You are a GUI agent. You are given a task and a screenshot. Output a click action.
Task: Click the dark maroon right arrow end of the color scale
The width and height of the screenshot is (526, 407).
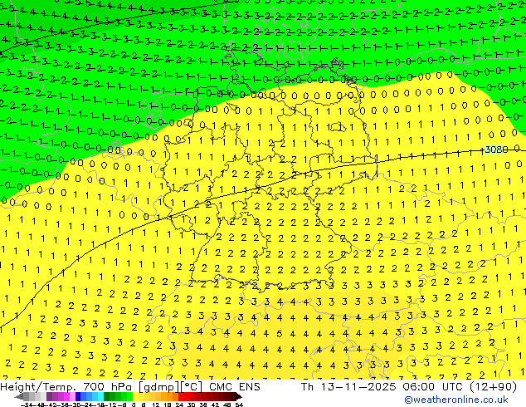pos(239,396)
